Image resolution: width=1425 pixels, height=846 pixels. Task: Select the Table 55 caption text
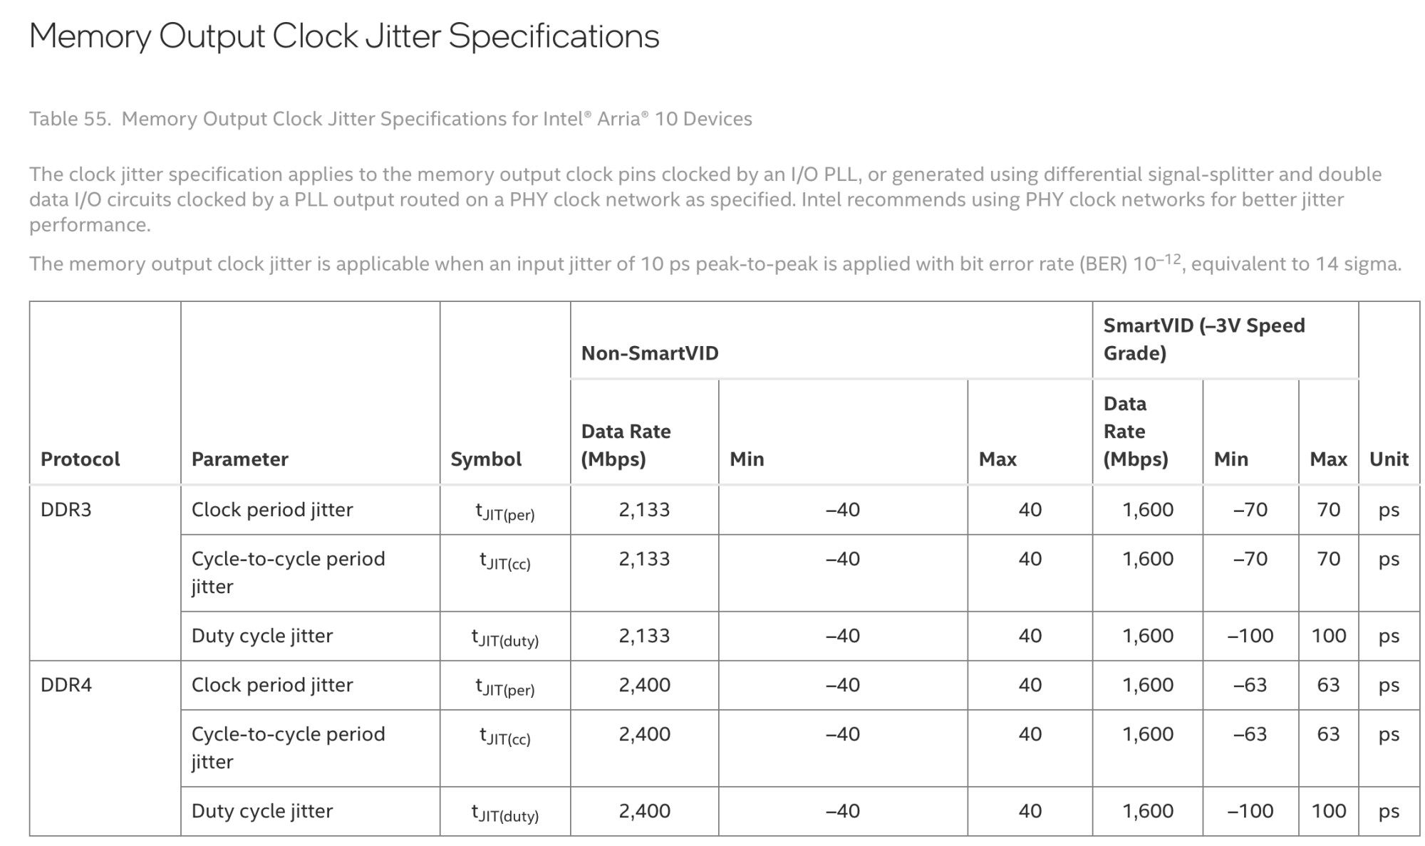click(x=390, y=118)
